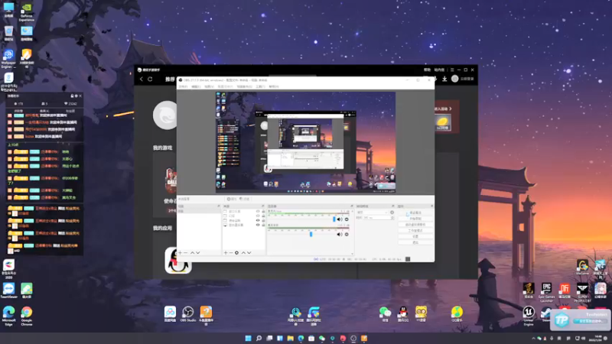Toggle visibility eye of third source row
The height and width of the screenshot is (344, 612).
pyautogui.click(x=258, y=220)
